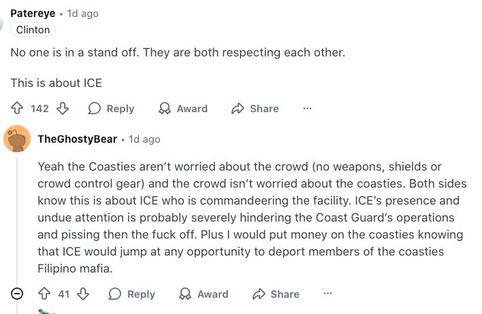Viewport: 482px width, 314px height.
Task: Collapse TheGhostyBear's comment thread
Action: [x=18, y=294]
